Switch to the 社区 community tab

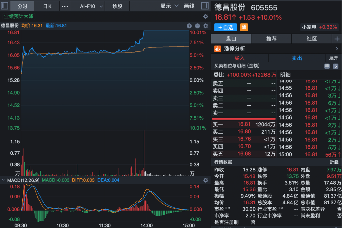312,39
